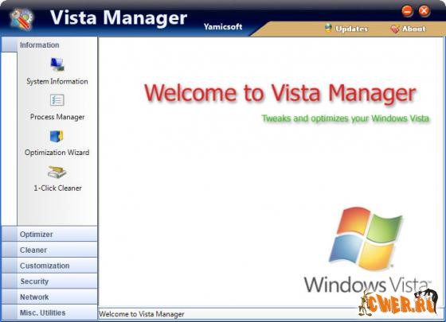Start the Optimization Wizard icon
Screen dimensions: 446x322
[x=57, y=136]
